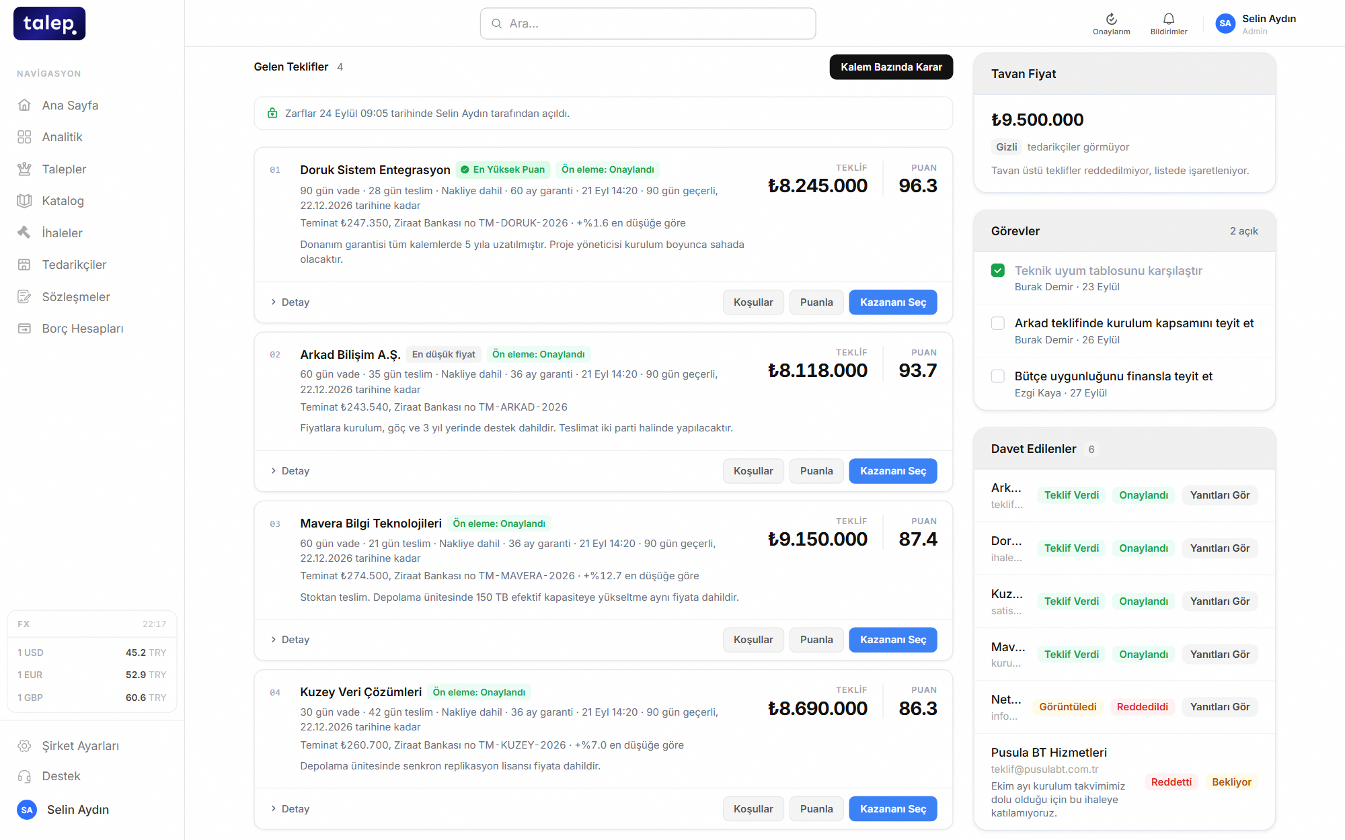
Task: Select Doruk Sistem as winner with Kazananı Seç
Action: click(x=893, y=302)
